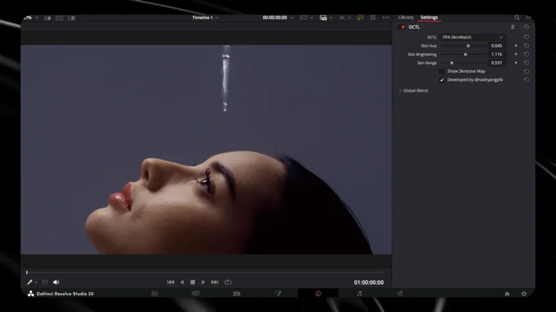The height and width of the screenshot is (312, 556).
Task: Stop viewer playback
Action: [x=193, y=282]
